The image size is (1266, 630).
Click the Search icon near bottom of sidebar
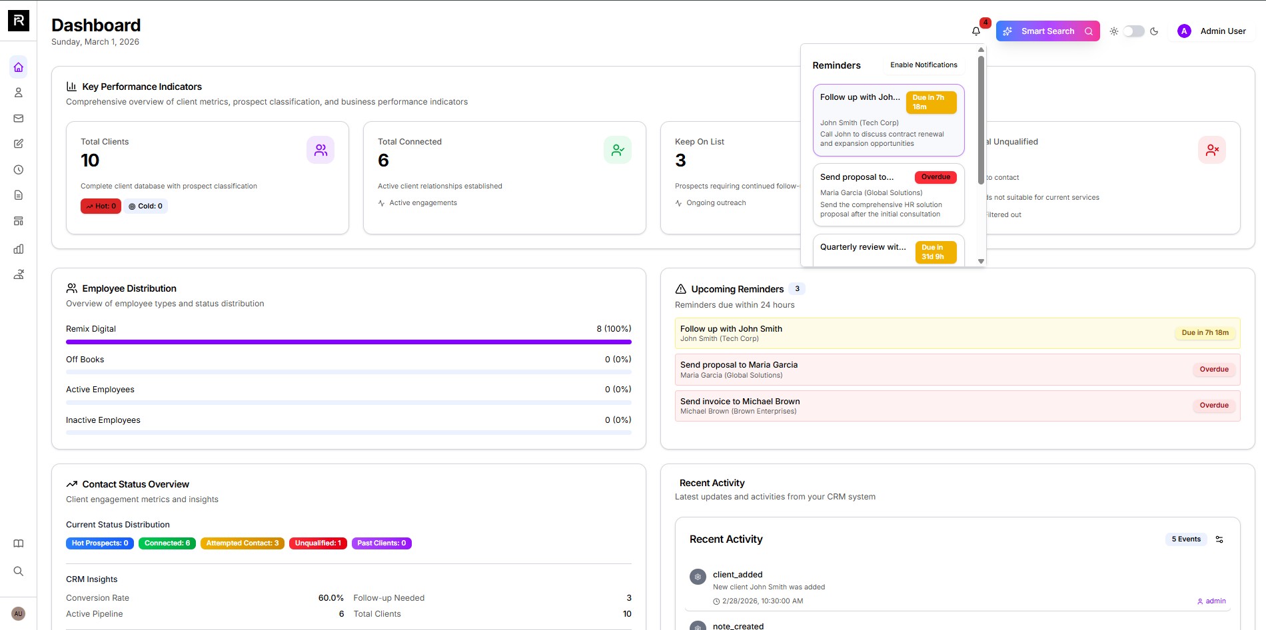pyautogui.click(x=18, y=571)
